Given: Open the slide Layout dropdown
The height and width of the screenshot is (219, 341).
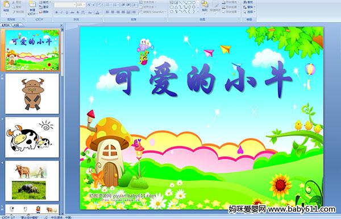Looking at the screenshot, I should [44, 2].
